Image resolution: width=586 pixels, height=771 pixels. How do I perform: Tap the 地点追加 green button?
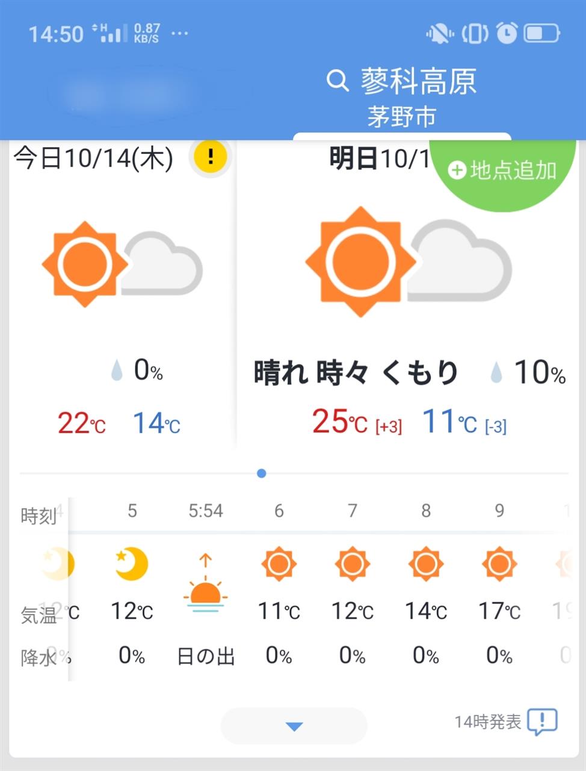pos(502,171)
